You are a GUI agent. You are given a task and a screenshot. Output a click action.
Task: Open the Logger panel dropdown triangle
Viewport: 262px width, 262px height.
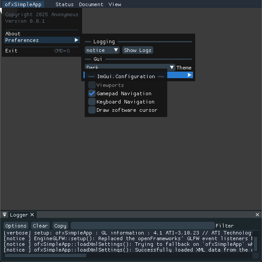(x=4, y=215)
